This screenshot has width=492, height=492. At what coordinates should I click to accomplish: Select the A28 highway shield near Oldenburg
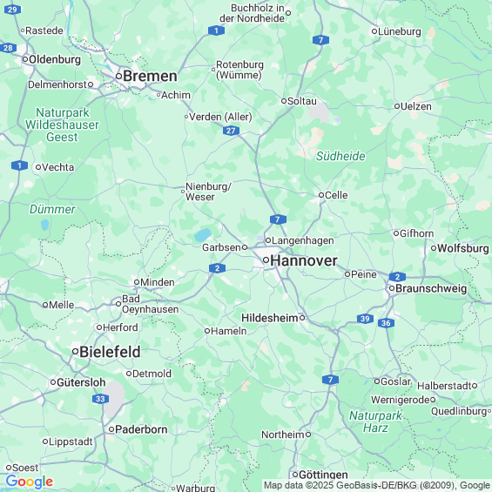coord(8,48)
